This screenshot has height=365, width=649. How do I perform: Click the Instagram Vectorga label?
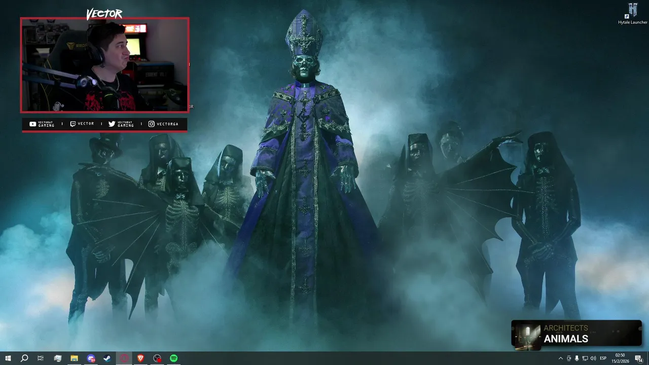coord(163,124)
